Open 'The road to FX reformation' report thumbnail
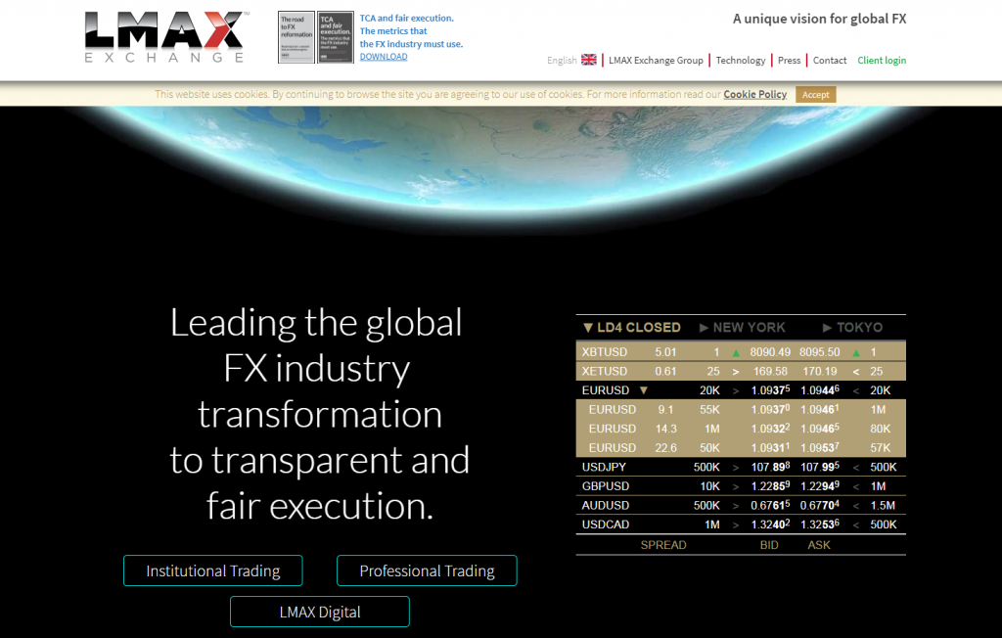 coord(296,37)
